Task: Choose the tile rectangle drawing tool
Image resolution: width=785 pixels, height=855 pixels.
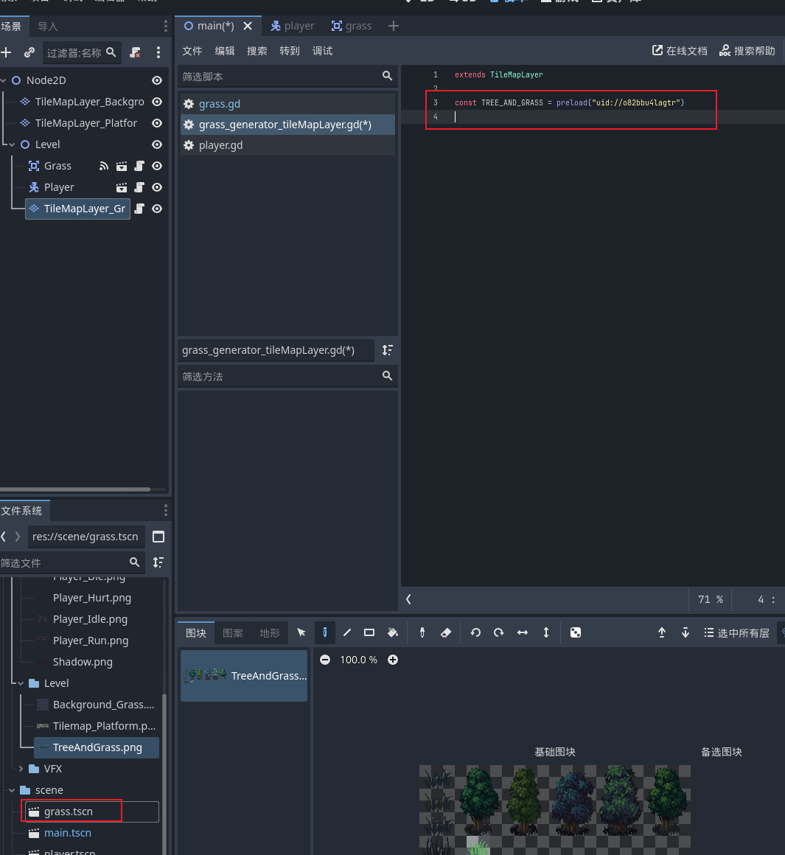Action: tap(369, 632)
